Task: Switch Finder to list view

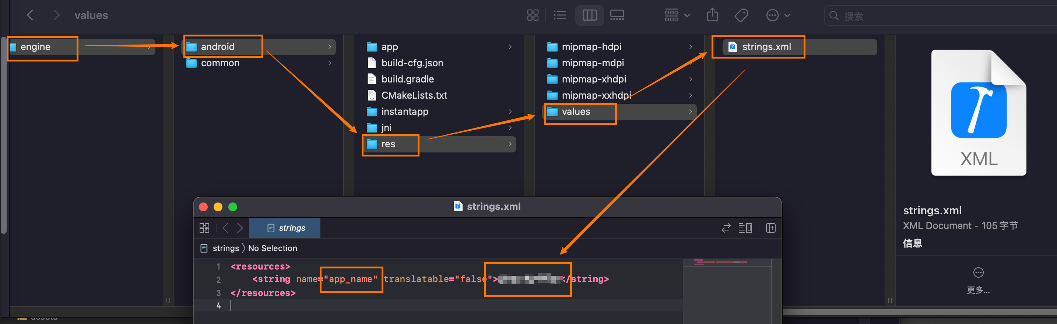Action: click(x=560, y=15)
